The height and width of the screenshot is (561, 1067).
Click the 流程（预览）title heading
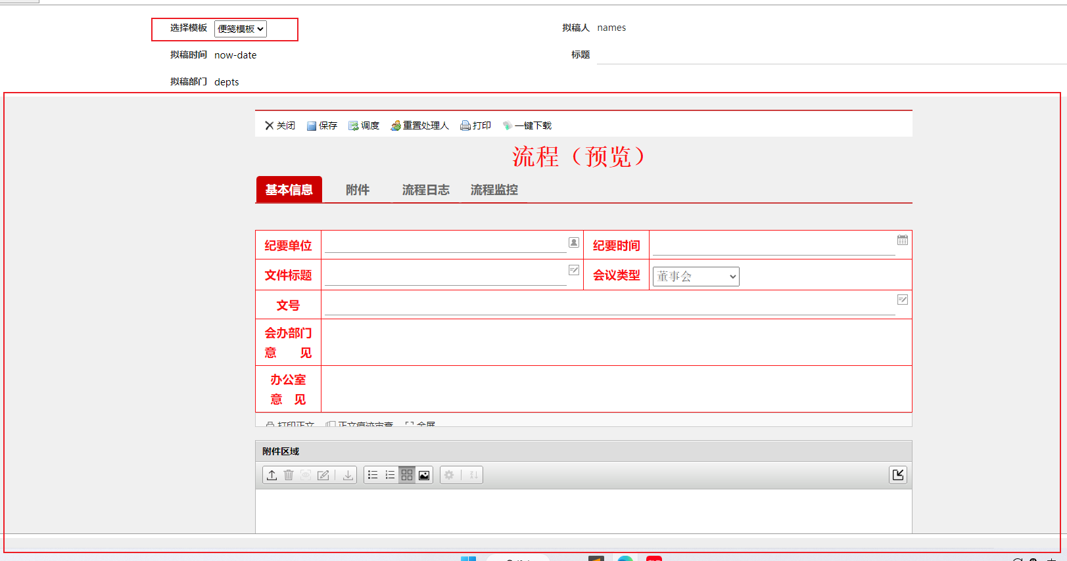pos(579,156)
